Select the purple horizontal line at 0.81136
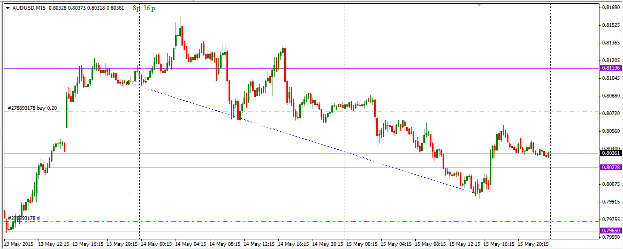 pyautogui.click(x=301, y=68)
